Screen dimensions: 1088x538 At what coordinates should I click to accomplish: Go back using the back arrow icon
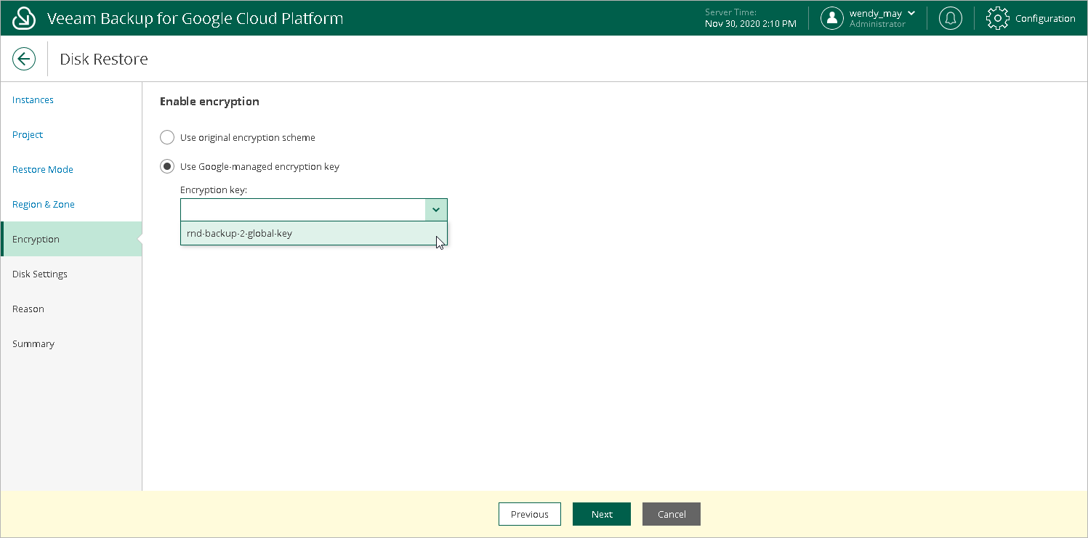point(24,59)
